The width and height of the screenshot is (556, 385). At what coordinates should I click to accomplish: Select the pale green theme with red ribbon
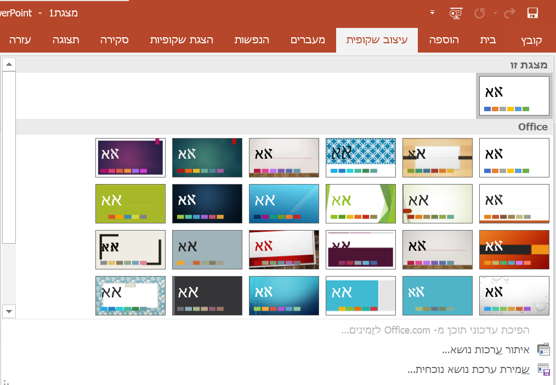pos(438,204)
